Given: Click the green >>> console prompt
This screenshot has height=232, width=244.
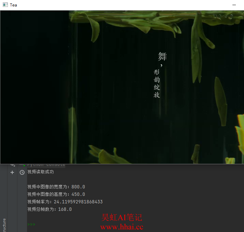Looking at the screenshot, I should tap(31, 225).
